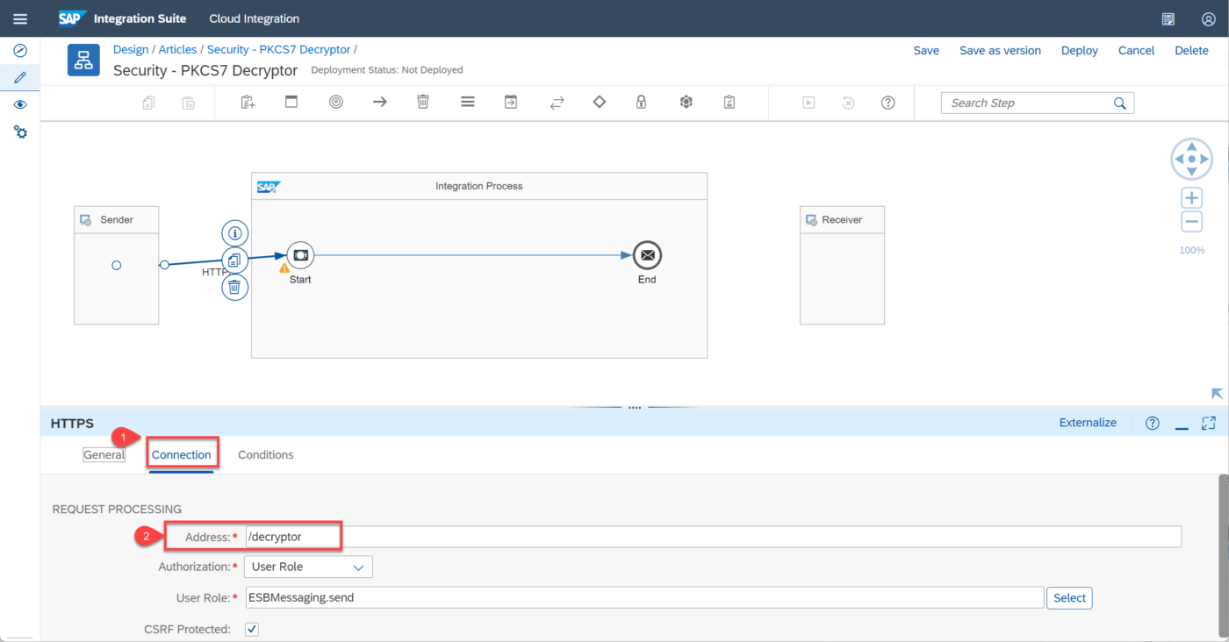Open the Message Routing arrows icon
The image size is (1229, 642).
click(x=557, y=103)
